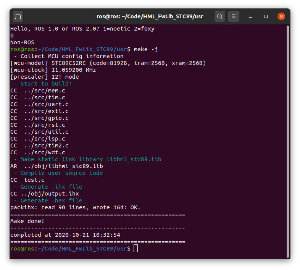Click the '../src/util.c' compile line
The width and height of the screenshot is (300, 270).
point(39,132)
